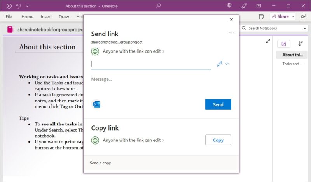The width and height of the screenshot is (311, 182).
Task: Click the blue Send button
Action: [x=218, y=104]
